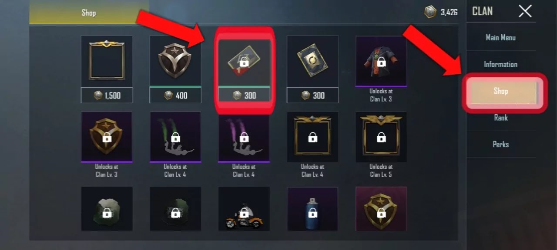
Task: Open the Shop clan menu item
Action: 501,91
